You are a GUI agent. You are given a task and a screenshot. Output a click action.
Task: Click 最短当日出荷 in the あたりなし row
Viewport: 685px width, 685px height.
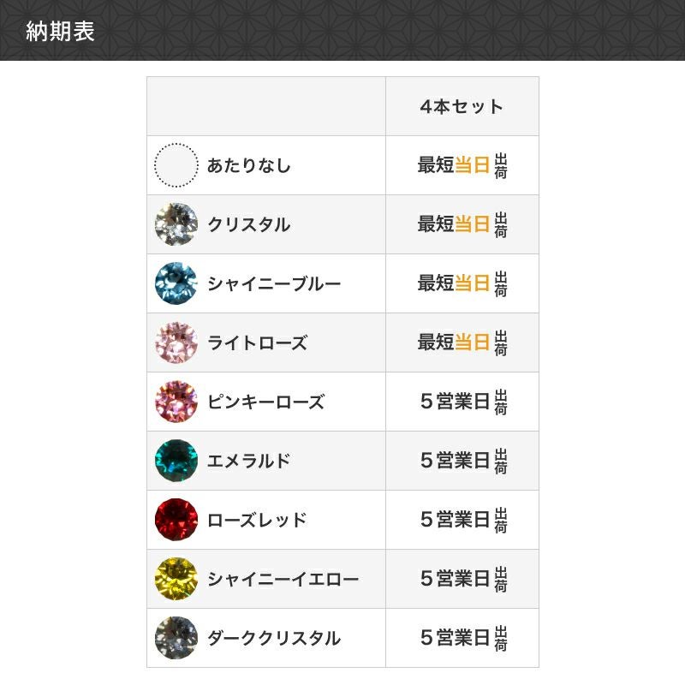pos(462,165)
